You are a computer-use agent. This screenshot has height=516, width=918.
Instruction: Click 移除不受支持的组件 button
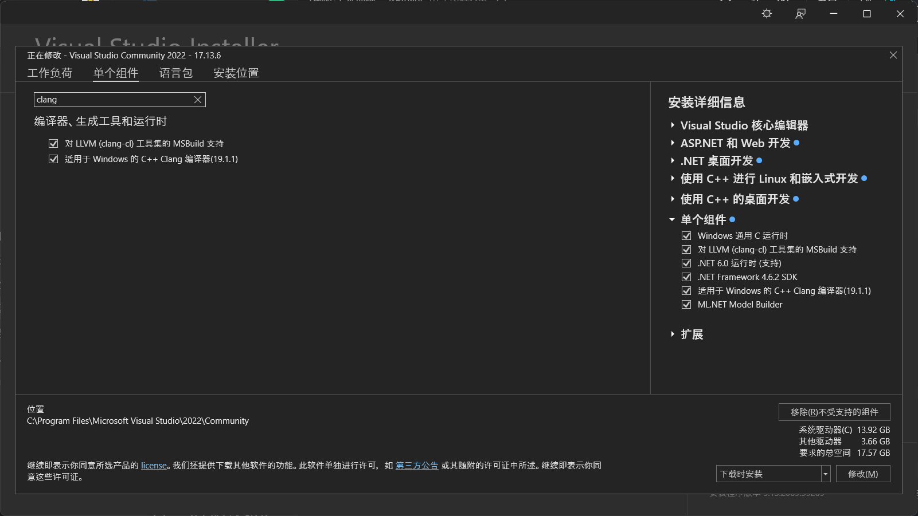(x=834, y=412)
